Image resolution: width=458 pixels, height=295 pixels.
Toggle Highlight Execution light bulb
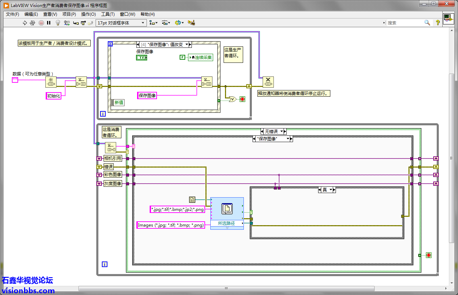[58, 23]
